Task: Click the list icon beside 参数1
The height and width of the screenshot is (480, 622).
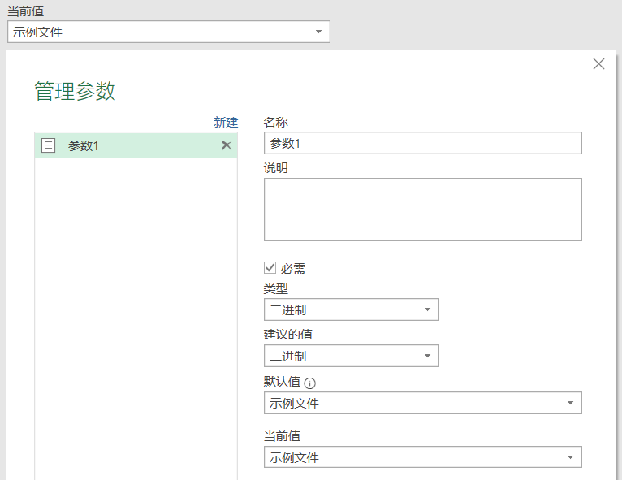Action: tap(49, 145)
